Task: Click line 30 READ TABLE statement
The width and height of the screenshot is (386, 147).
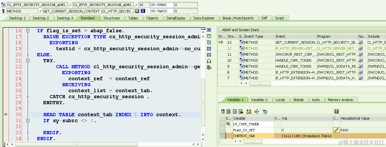Action: tap(112, 114)
